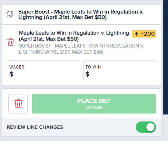
Task: Click the TO WIN label above the payout field
Action: point(93,67)
